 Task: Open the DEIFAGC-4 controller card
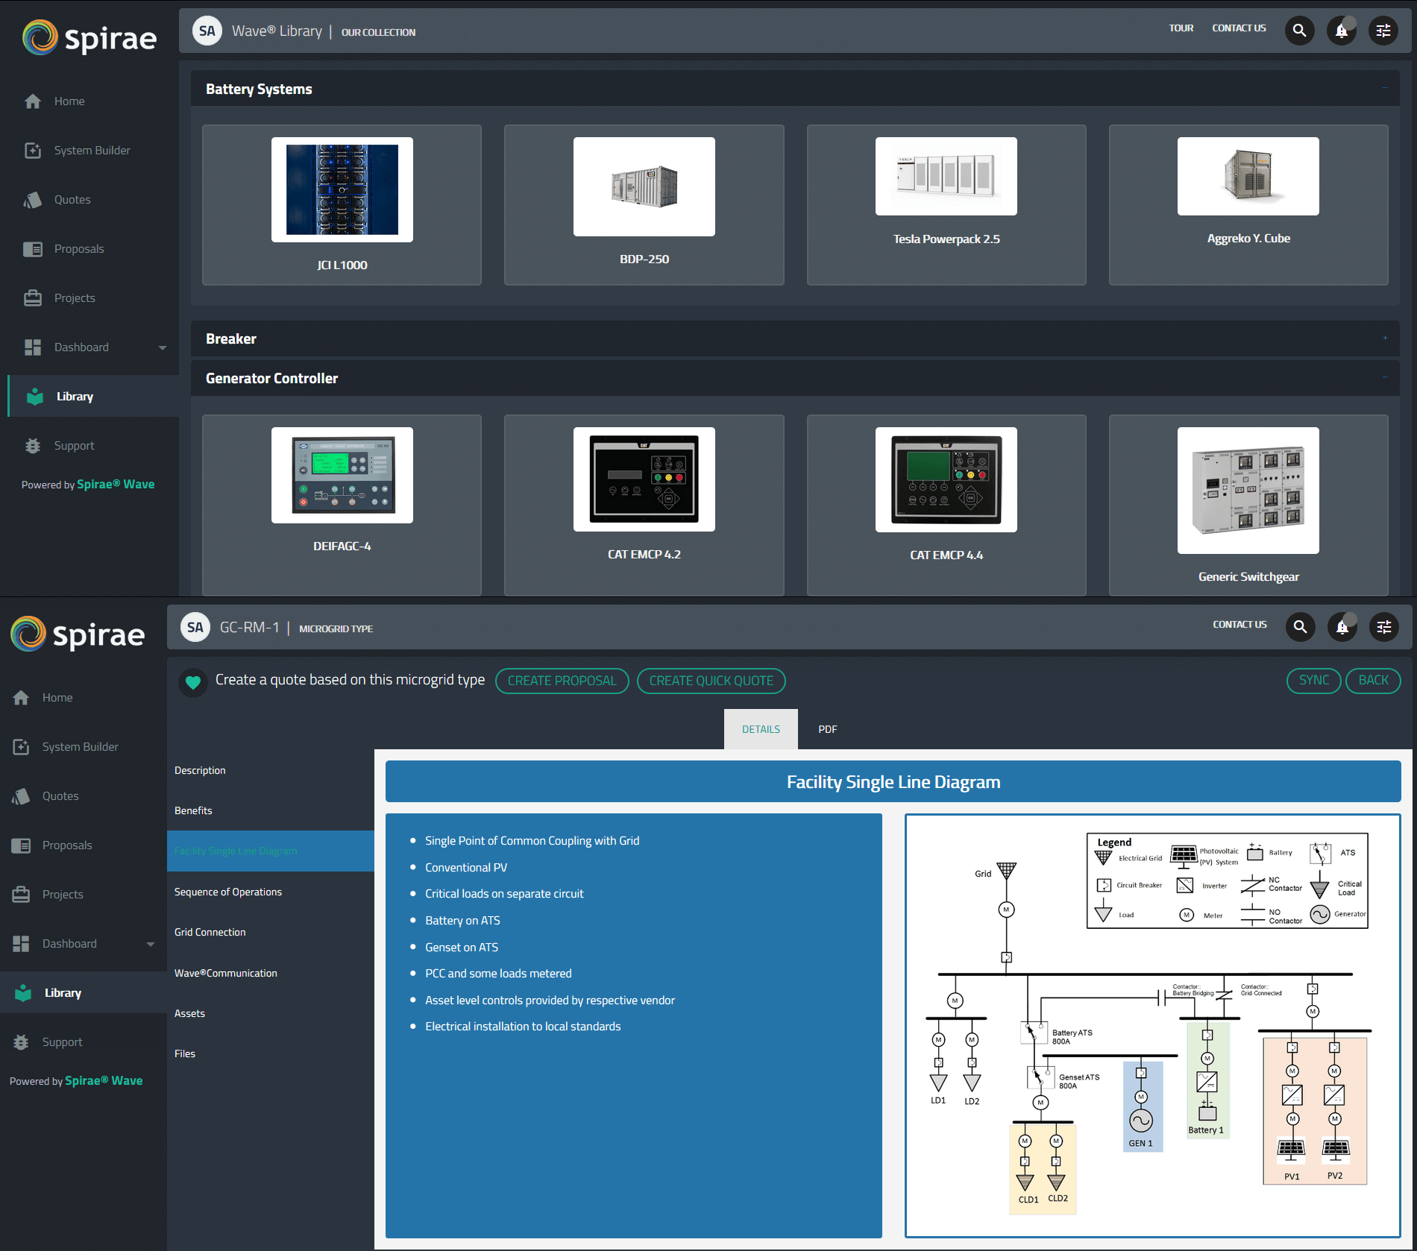342,504
